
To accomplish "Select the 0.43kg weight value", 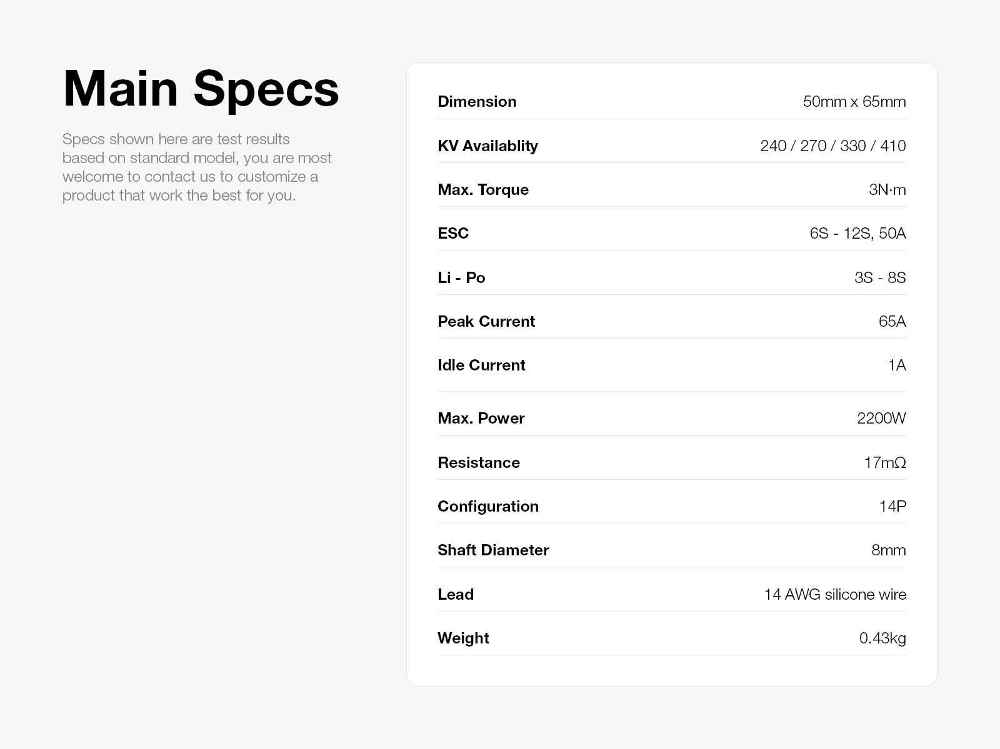I will pyautogui.click(x=882, y=638).
